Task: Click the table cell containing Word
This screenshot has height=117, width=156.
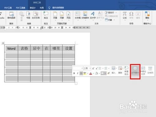Action: tap(11, 48)
